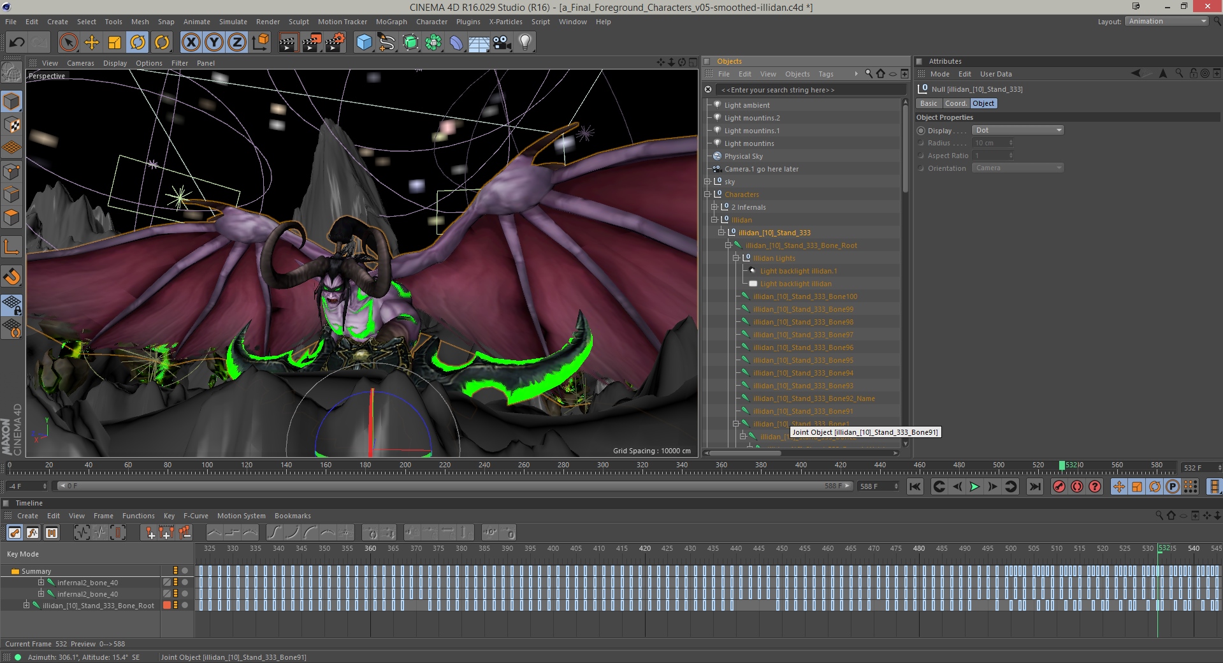This screenshot has width=1223, height=663.
Task: Click the object manager vertical scrollbar
Action: [x=905, y=148]
